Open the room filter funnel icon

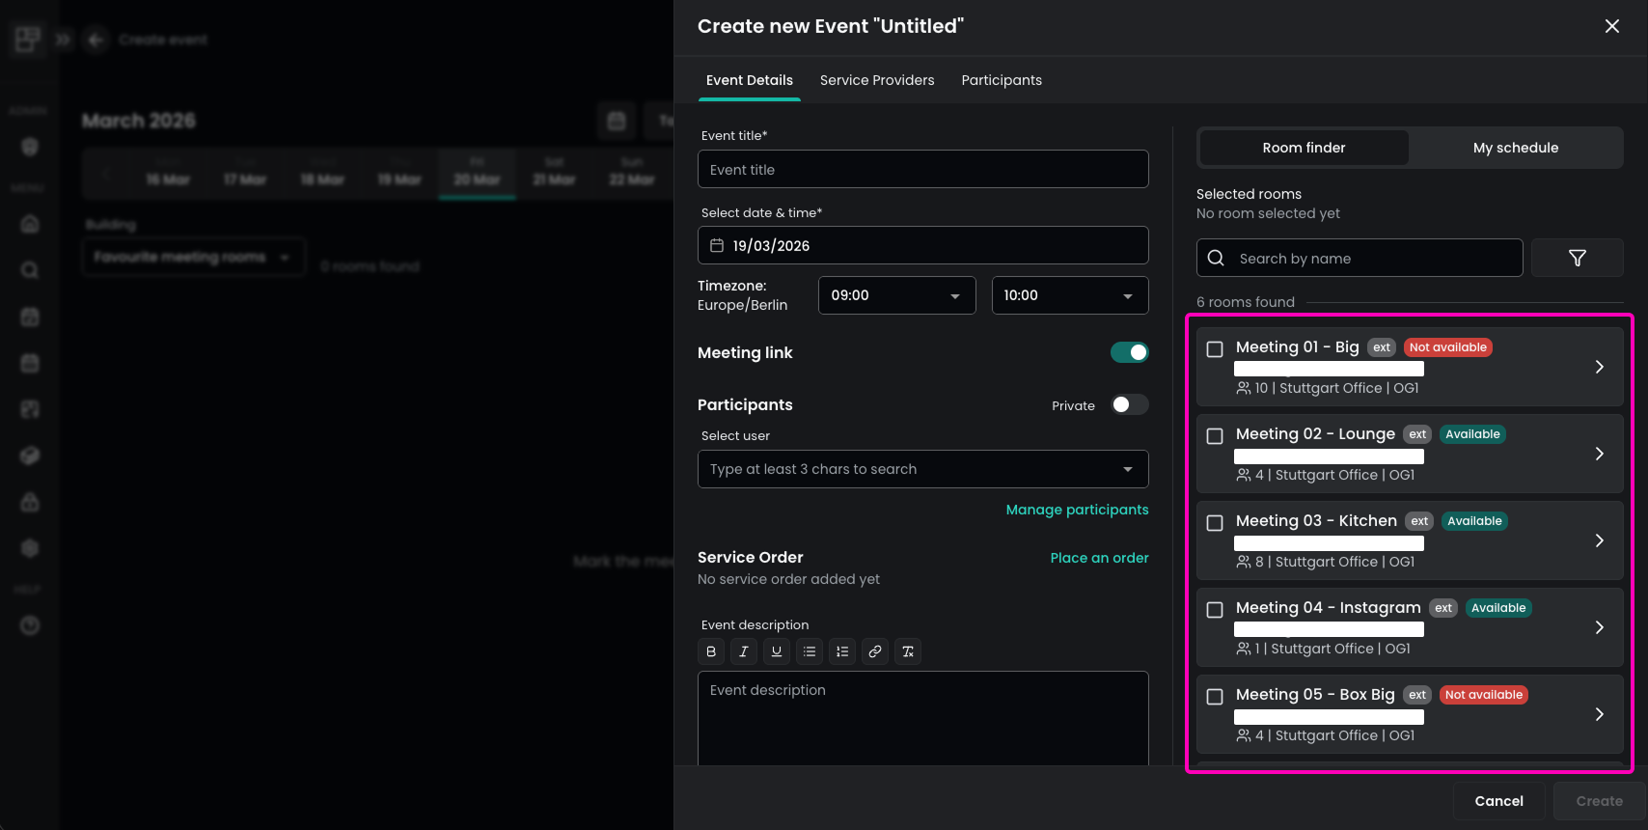click(x=1577, y=258)
